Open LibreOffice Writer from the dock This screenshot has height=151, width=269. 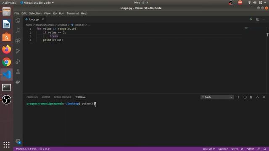(x=7, y=24)
